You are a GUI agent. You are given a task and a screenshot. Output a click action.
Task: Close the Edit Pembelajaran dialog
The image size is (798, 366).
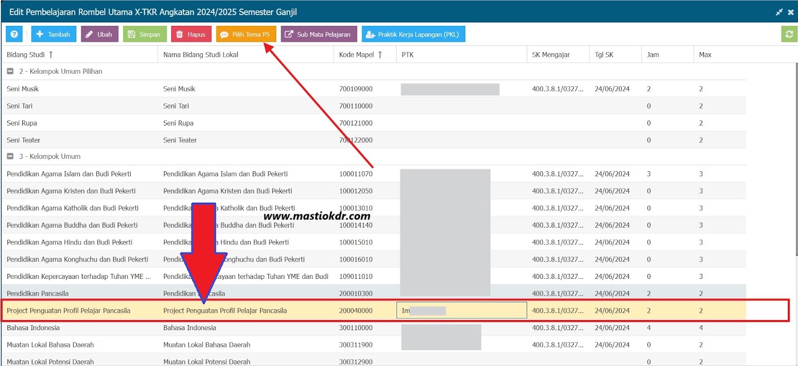point(791,12)
